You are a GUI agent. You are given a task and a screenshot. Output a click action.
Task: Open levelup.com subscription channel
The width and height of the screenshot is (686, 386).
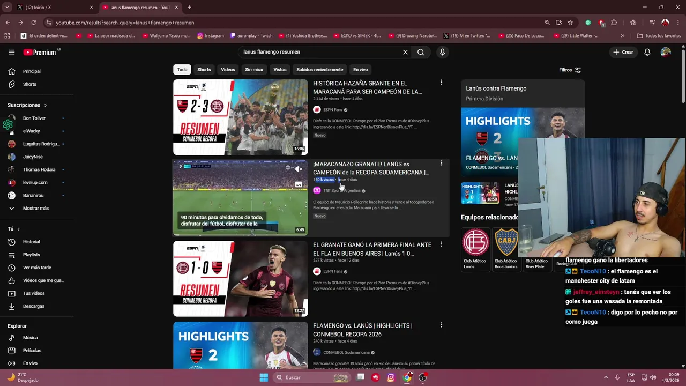coord(36,182)
